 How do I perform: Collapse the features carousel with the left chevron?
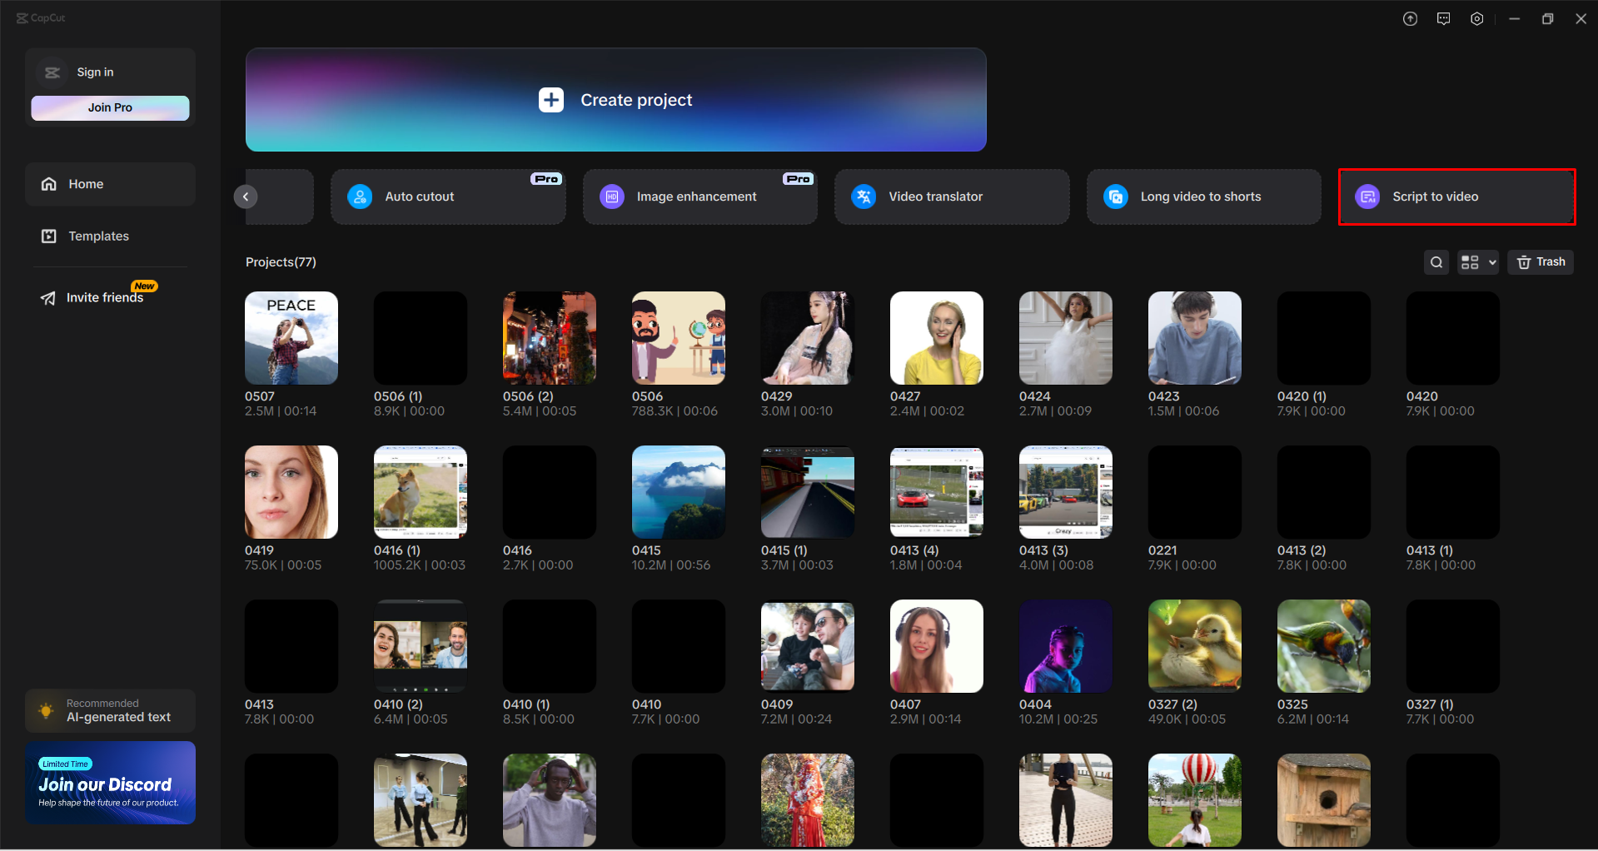click(246, 197)
